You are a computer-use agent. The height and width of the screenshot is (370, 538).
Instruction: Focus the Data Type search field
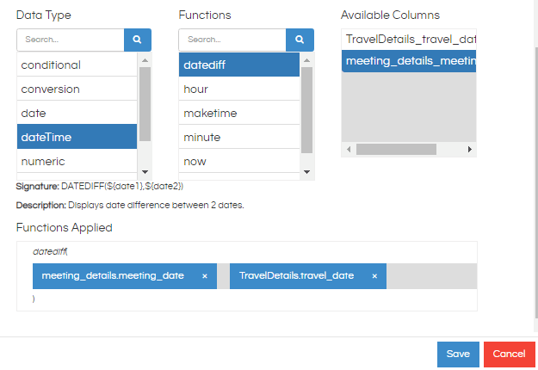71,40
